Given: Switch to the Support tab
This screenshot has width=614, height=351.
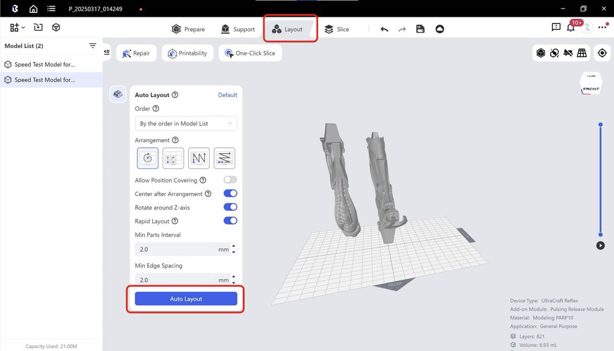Looking at the screenshot, I should 238,29.
